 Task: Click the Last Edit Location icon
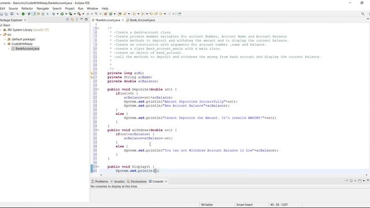151,14
